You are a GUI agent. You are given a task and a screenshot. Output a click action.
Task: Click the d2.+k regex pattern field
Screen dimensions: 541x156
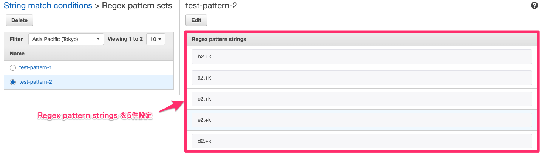pos(362,141)
